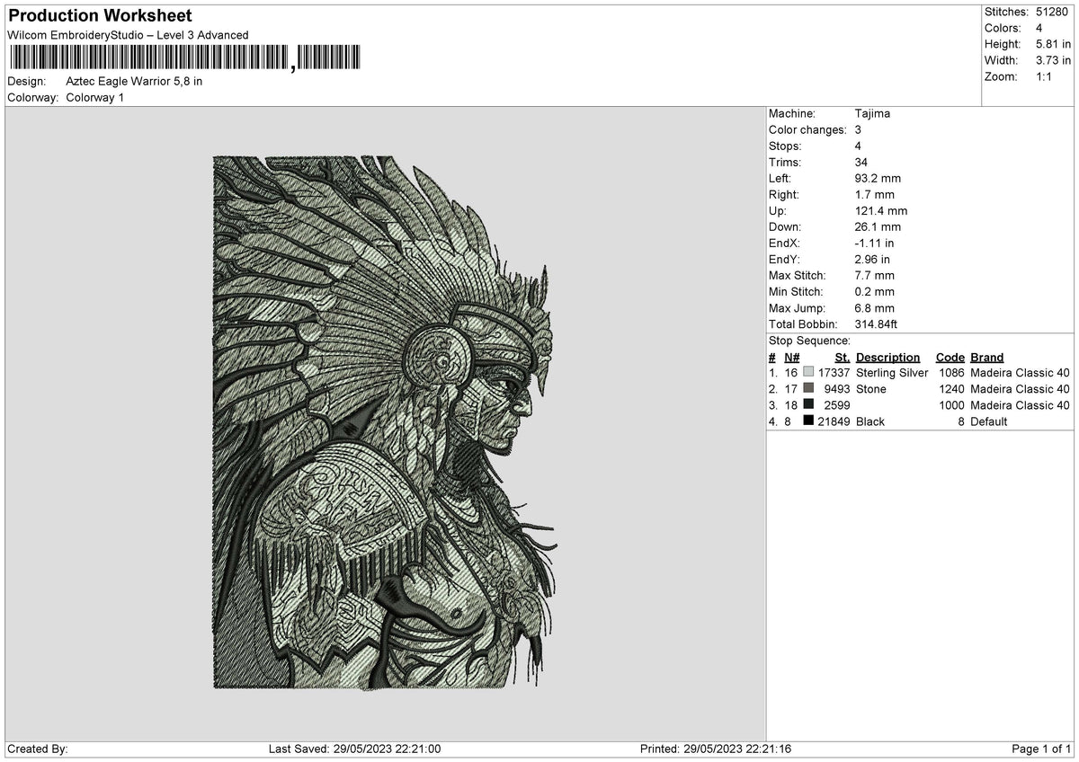Select the Total Bobbin value 314.84ft

click(x=876, y=324)
